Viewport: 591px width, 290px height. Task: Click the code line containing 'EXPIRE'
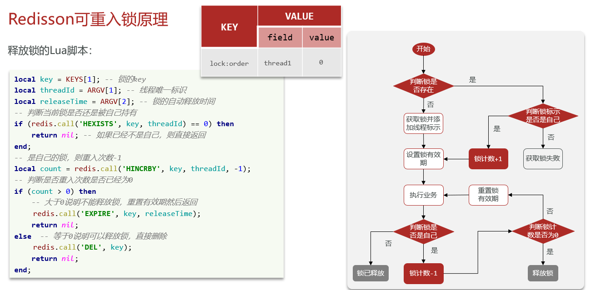coord(116,213)
